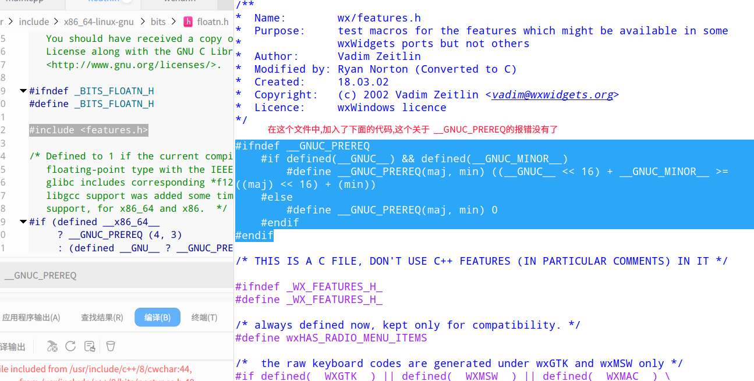Click the 'wxWindows licence' text

392,108
